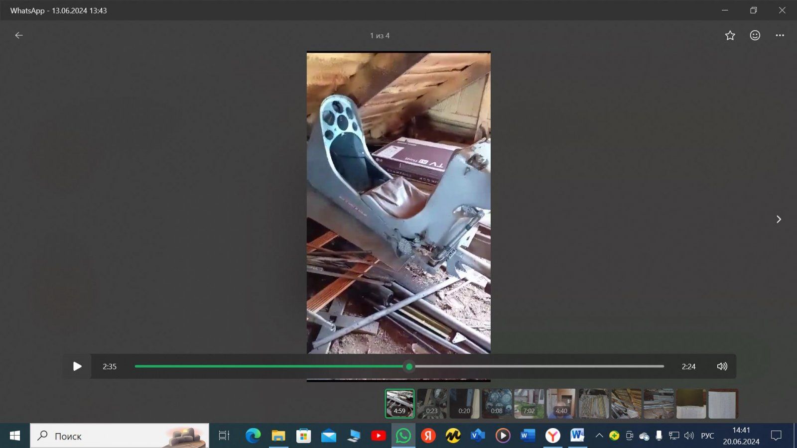The height and width of the screenshot is (448, 797).
Task: Play the video
Action: click(x=77, y=366)
